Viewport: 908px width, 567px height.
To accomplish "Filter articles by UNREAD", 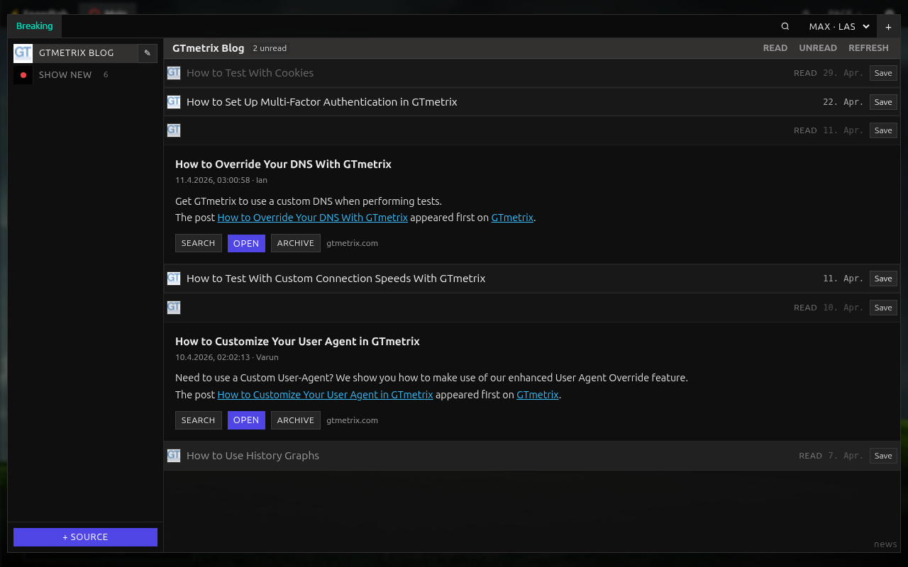I will [x=818, y=48].
